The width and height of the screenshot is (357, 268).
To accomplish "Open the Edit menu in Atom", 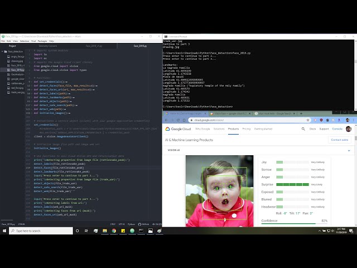I will coord(9,41).
